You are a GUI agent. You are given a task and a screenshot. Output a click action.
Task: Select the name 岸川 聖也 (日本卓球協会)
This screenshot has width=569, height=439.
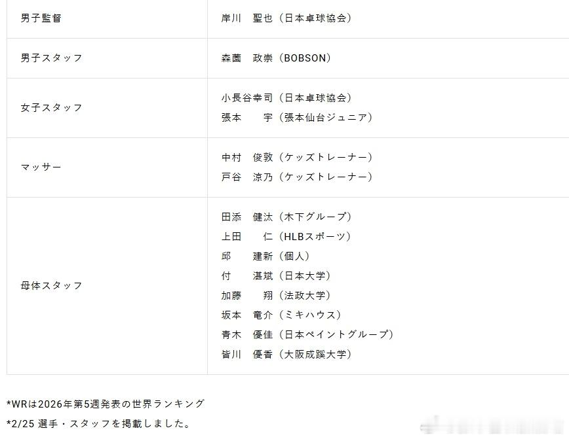286,18
